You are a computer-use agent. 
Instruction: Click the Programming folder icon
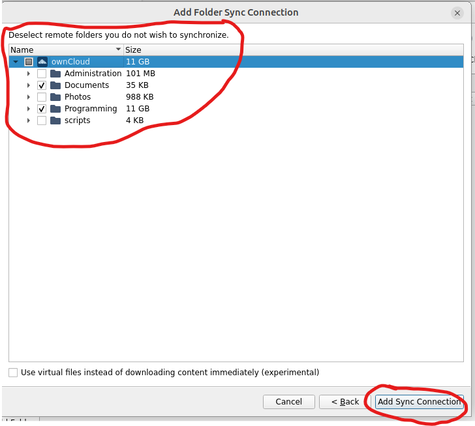tap(55, 109)
